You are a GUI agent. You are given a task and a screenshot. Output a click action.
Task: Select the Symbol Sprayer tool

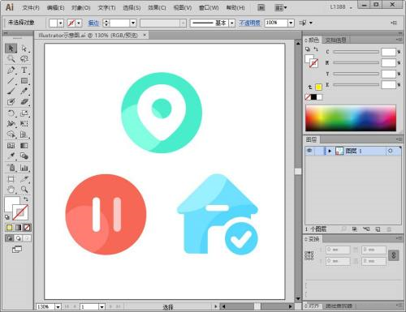11,168
